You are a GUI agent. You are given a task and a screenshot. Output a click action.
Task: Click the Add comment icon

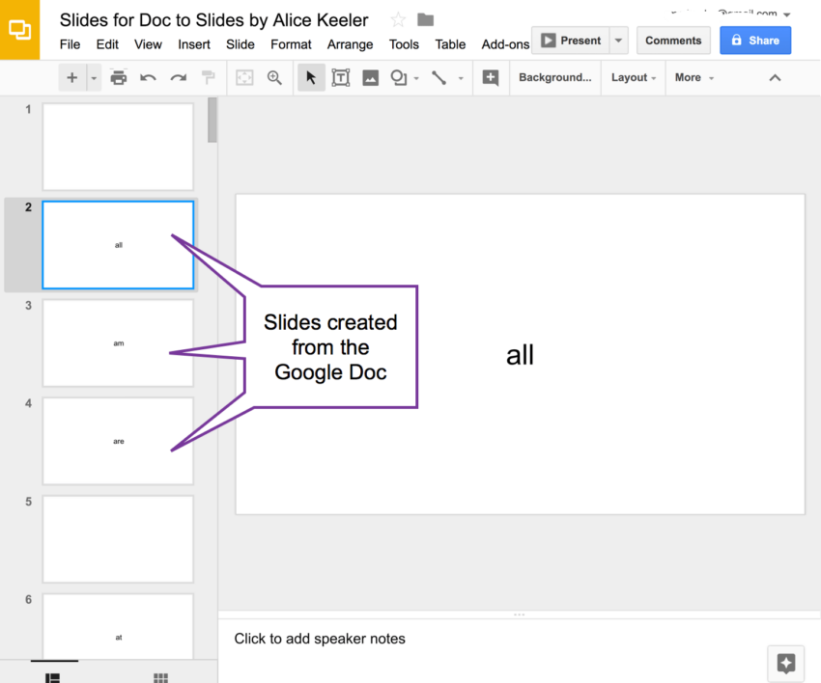(491, 78)
